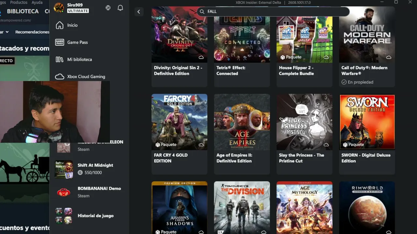Focus the search field containing FALL
This screenshot has width=417, height=234.
click(273, 11)
